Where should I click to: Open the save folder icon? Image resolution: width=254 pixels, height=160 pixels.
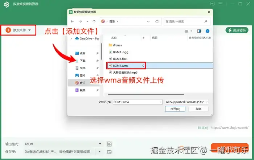coord(109,152)
